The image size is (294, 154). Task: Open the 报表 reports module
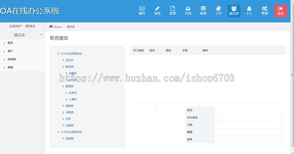203,11
